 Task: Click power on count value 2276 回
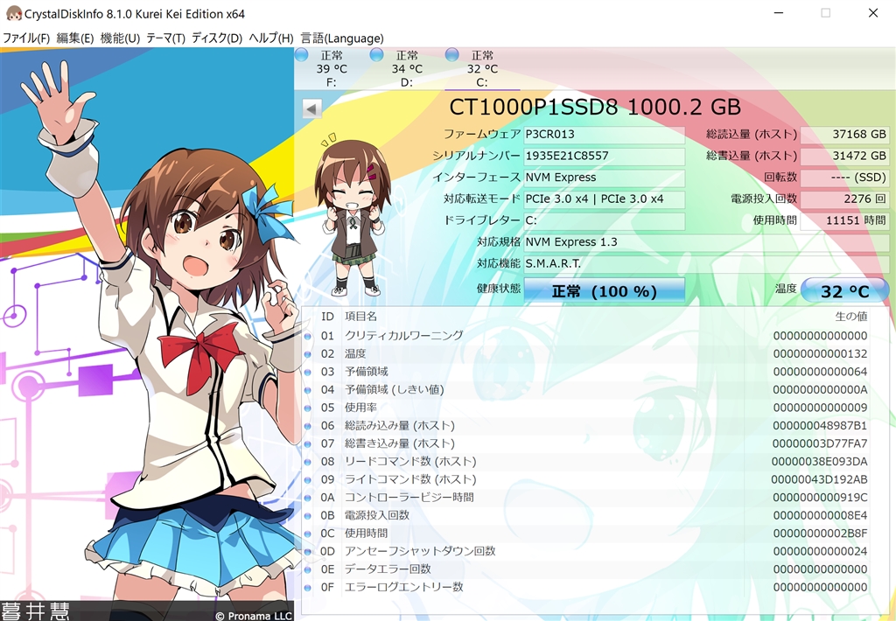[x=844, y=199]
